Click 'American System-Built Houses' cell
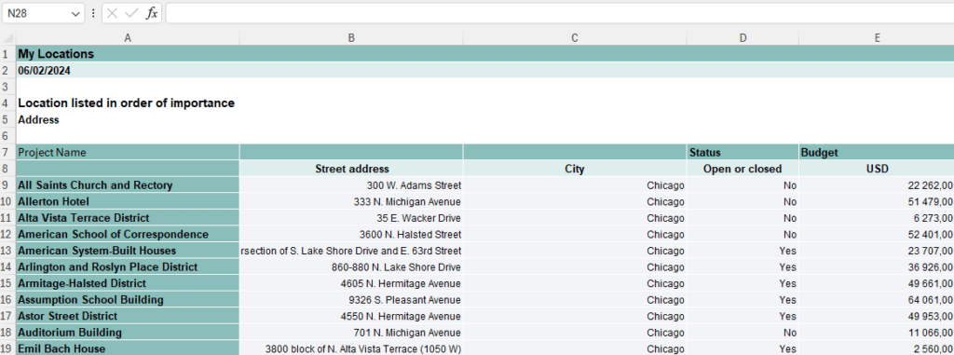This screenshot has width=954, height=355. 128,251
